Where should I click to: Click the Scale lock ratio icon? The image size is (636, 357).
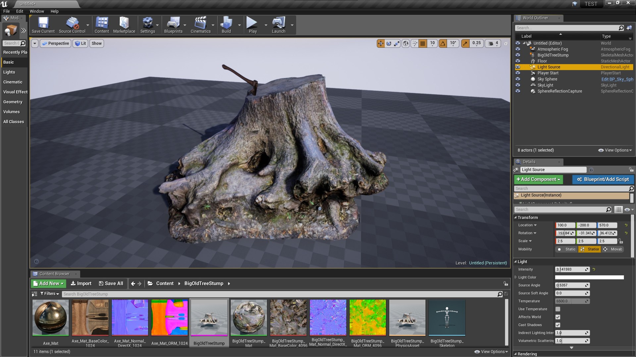pyautogui.click(x=621, y=241)
